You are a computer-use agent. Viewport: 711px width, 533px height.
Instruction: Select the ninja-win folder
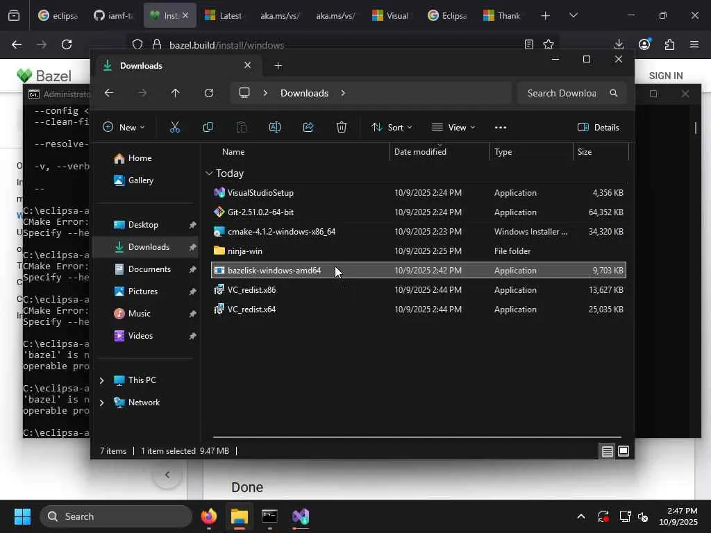[418, 251]
